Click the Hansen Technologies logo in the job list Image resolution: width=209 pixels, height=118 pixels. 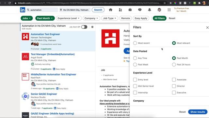coord(25,36)
